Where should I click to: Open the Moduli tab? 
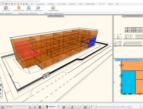[x=110, y=4]
